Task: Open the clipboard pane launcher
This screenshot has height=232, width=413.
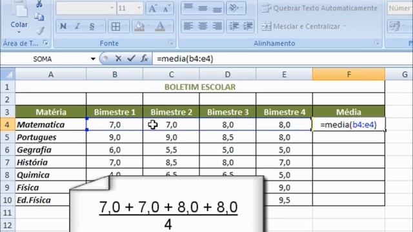Action: (46, 43)
